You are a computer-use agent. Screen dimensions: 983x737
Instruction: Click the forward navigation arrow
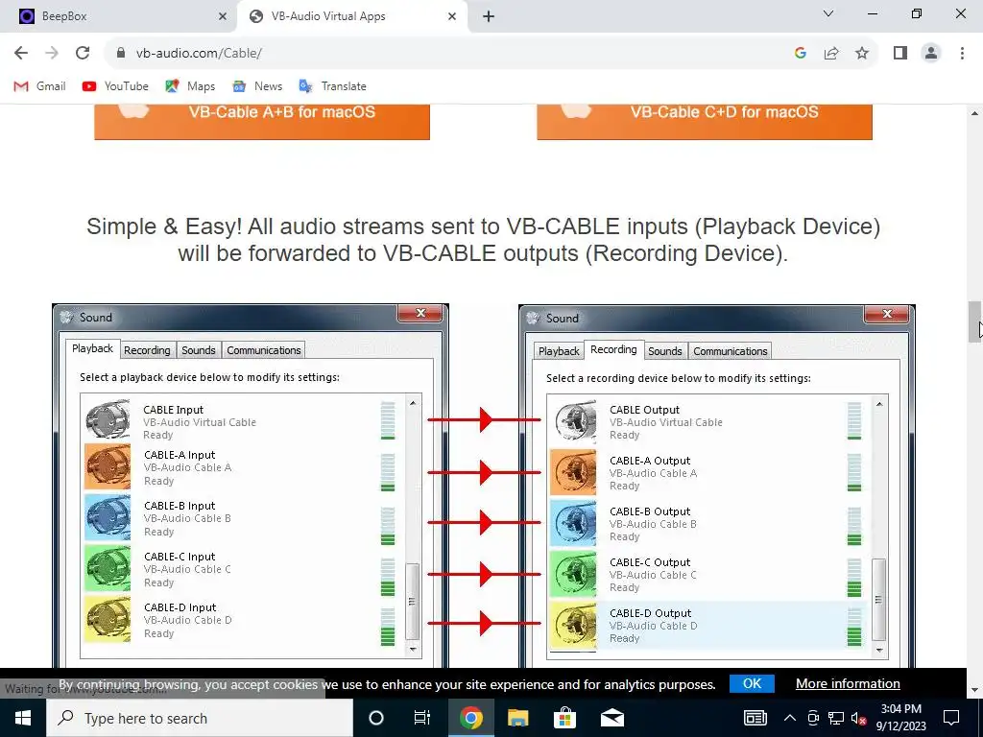[x=52, y=53]
